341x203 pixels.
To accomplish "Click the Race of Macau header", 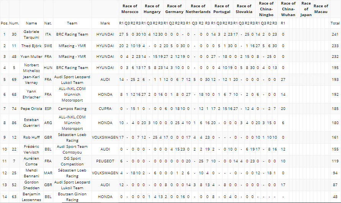I will (321, 9).
